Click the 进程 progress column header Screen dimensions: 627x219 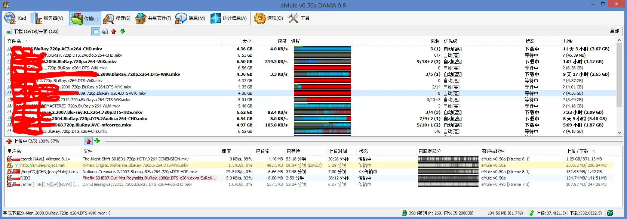coord(321,41)
